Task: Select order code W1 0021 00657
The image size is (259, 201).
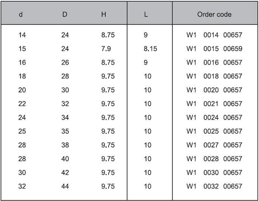Action: pyautogui.click(x=214, y=104)
